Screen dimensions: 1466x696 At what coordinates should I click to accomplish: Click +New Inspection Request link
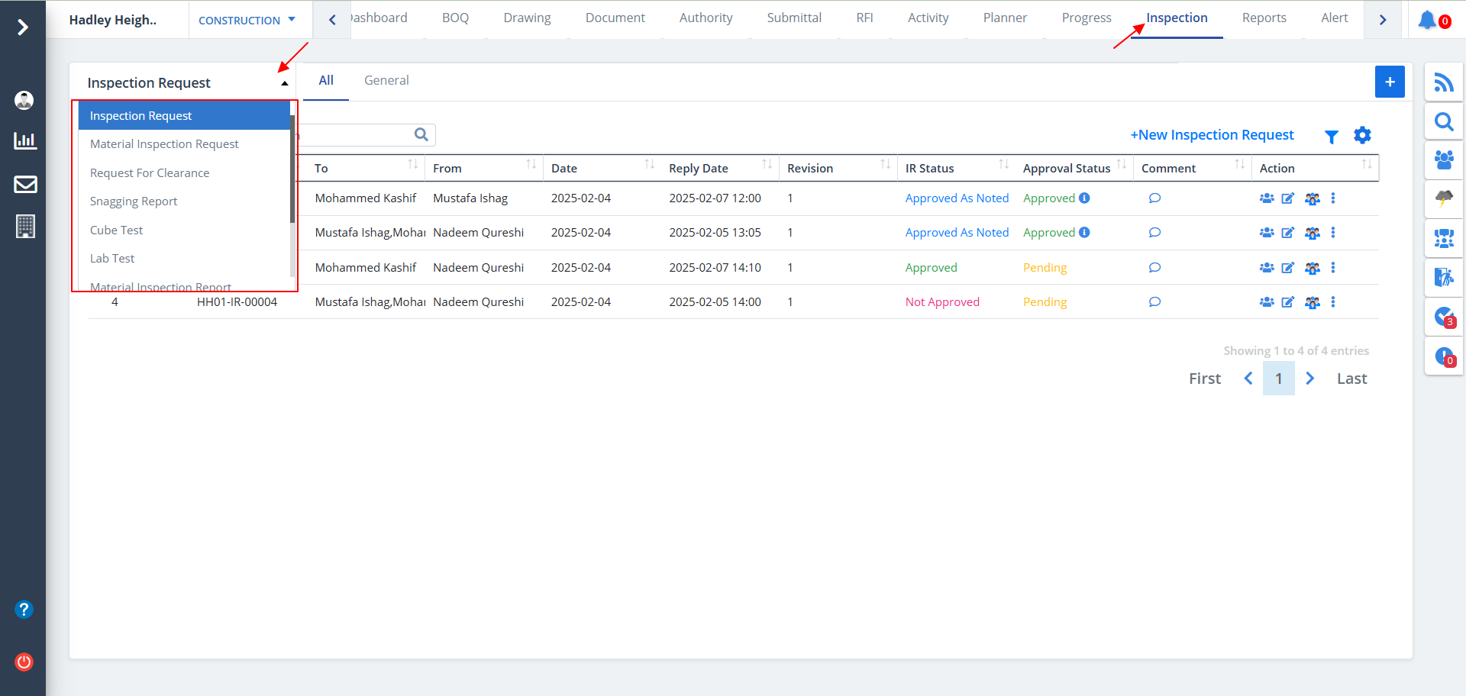point(1212,135)
